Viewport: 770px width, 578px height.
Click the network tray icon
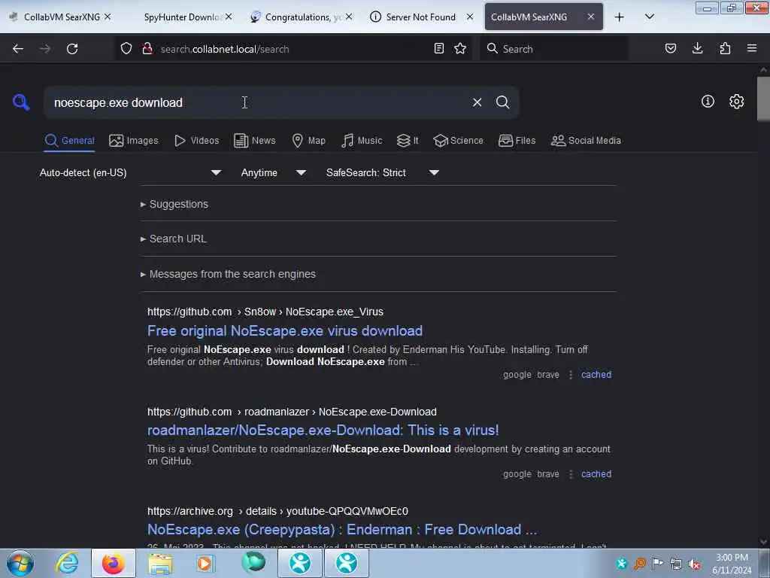(x=676, y=564)
